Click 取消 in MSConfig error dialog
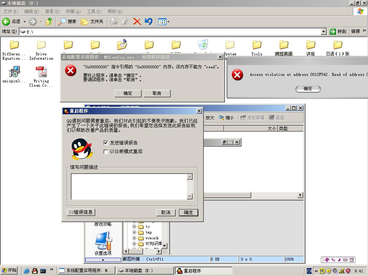 [157, 93]
